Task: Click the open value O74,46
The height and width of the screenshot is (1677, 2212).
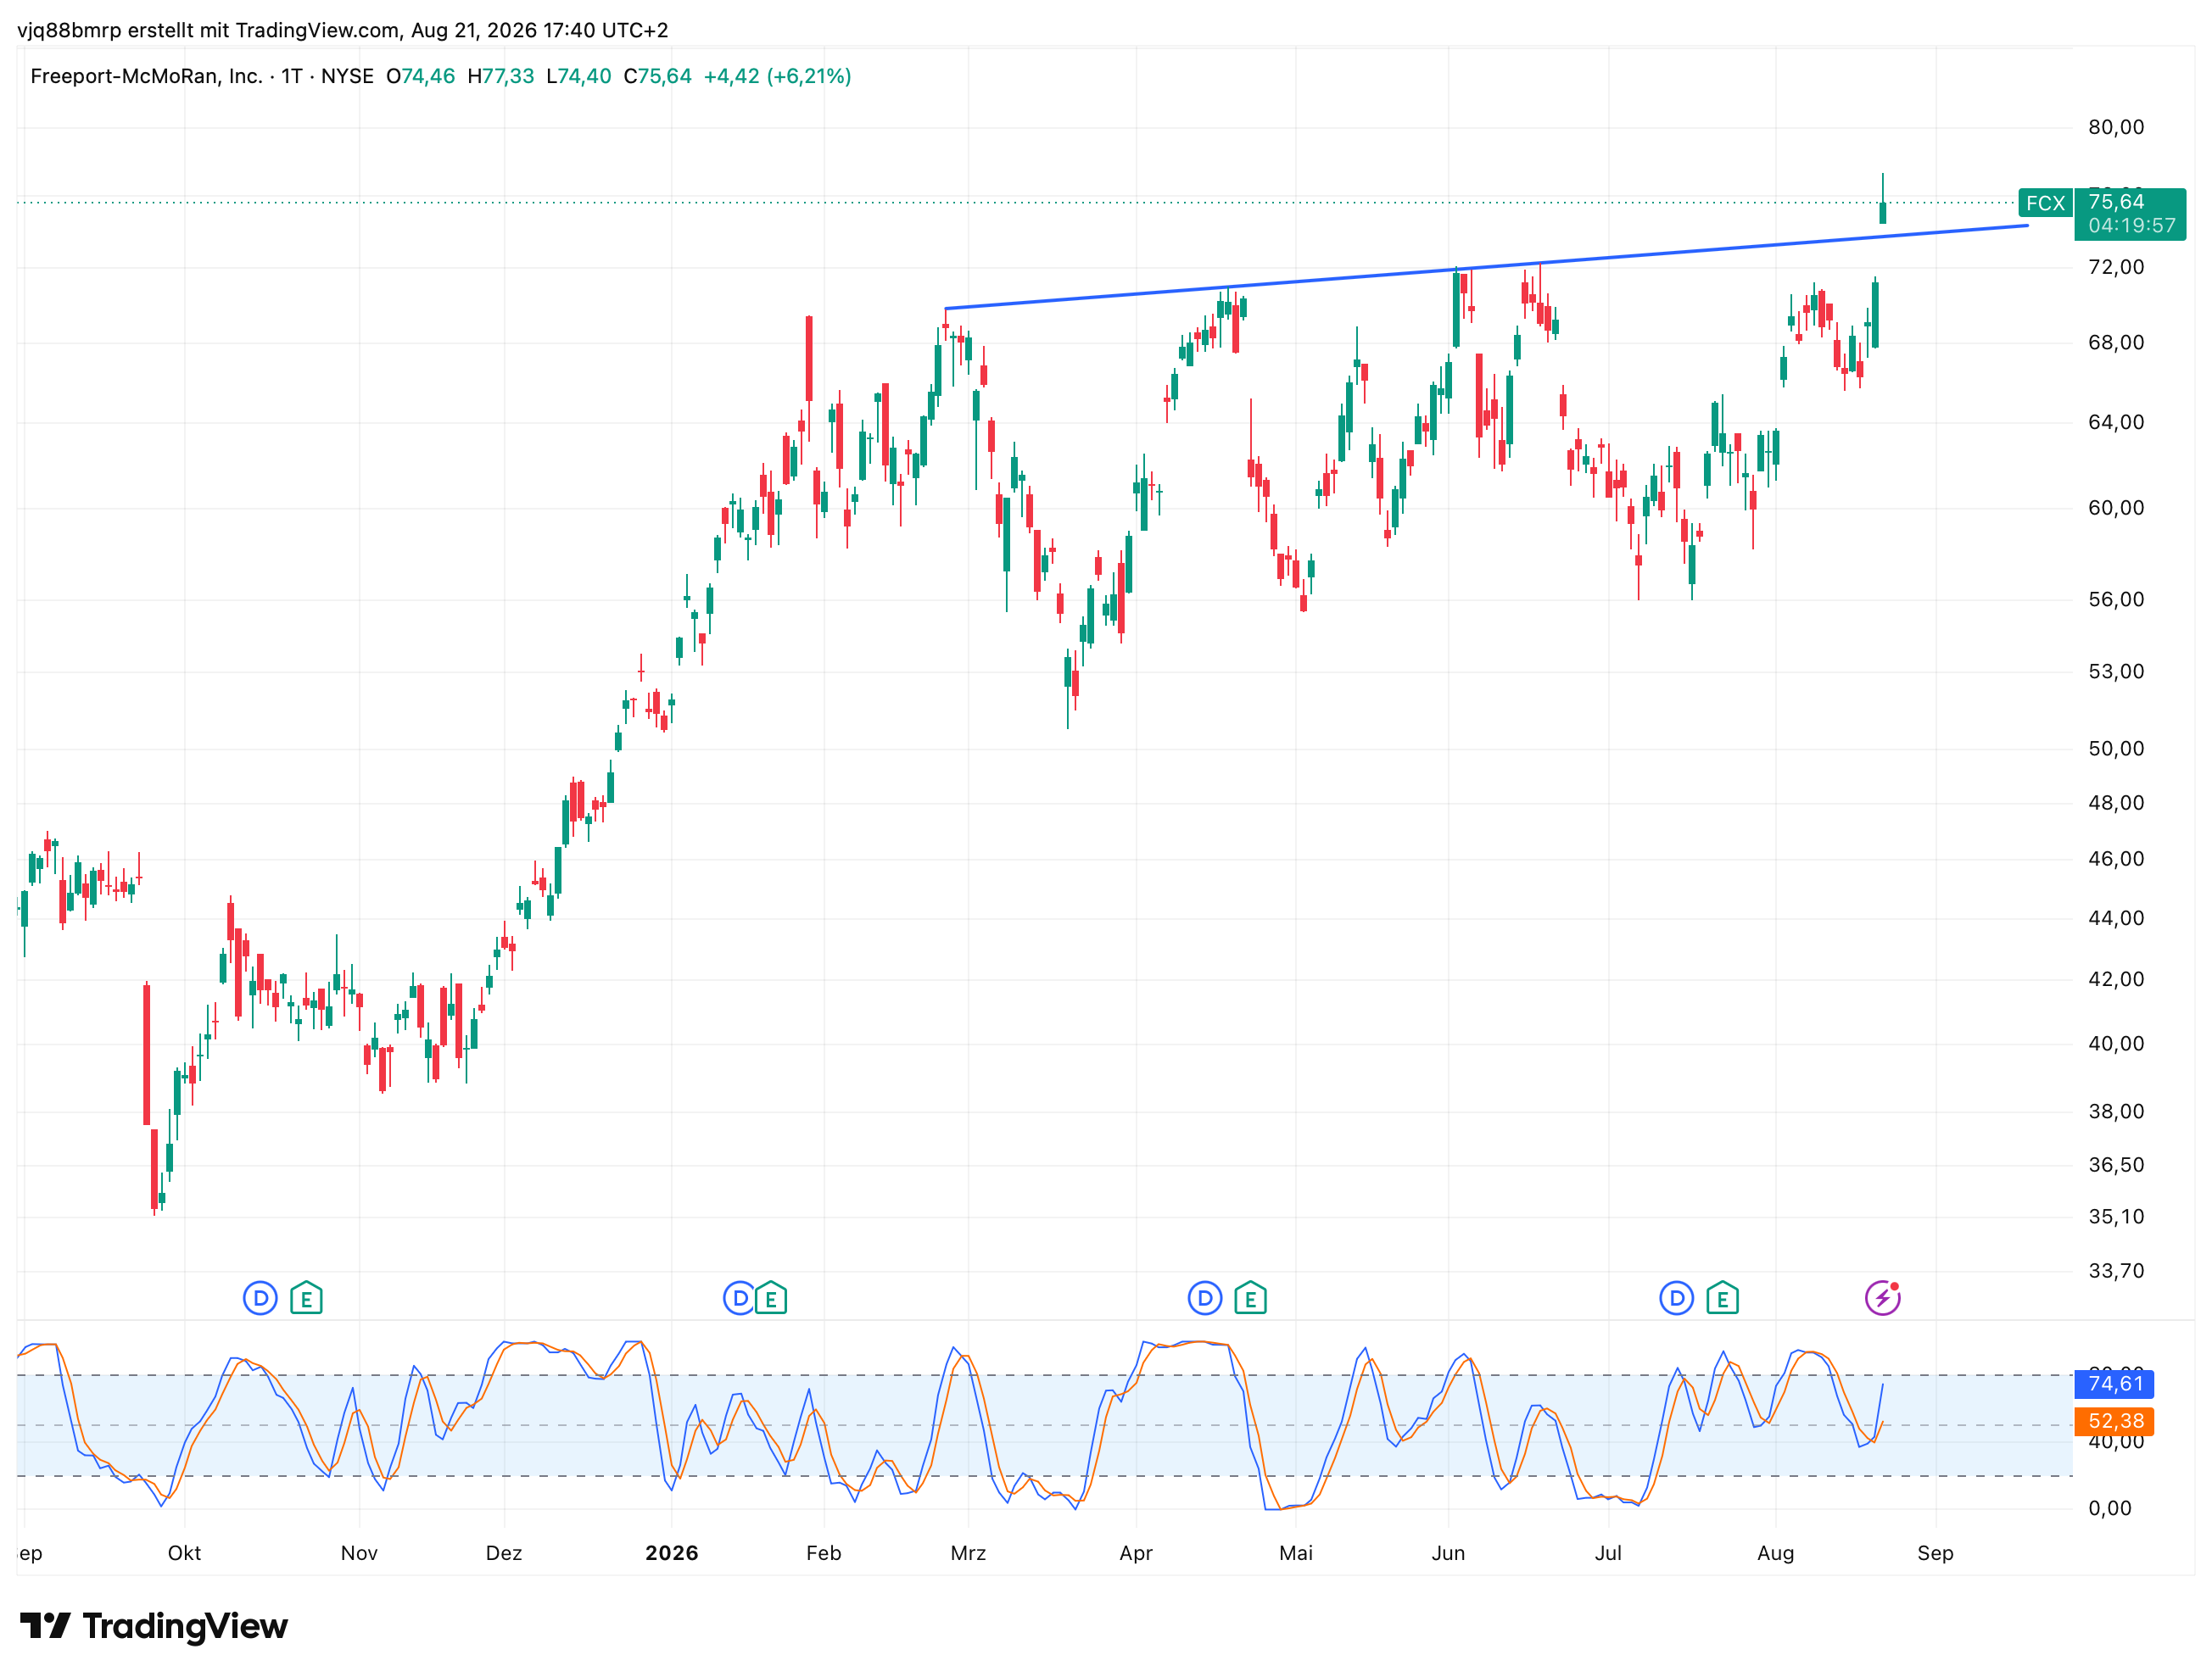Action: [x=421, y=76]
